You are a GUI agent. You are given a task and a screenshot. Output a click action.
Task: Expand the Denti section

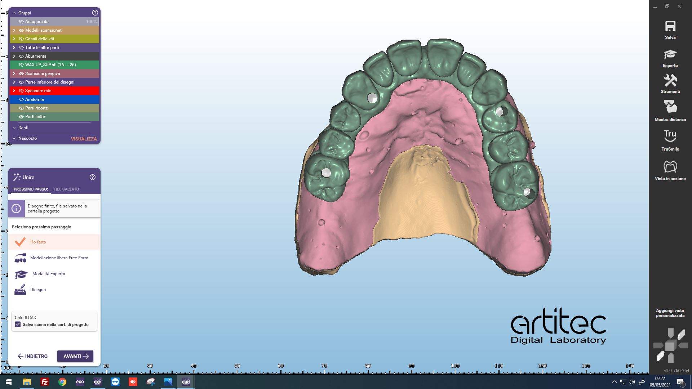click(14, 128)
